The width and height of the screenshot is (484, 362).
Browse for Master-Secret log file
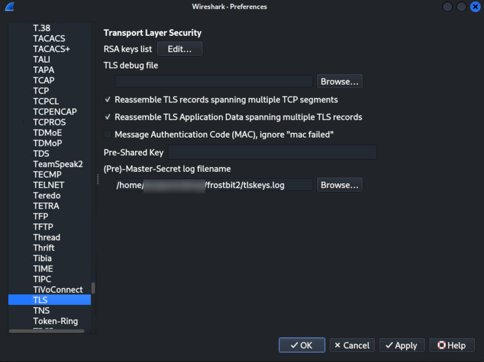339,185
